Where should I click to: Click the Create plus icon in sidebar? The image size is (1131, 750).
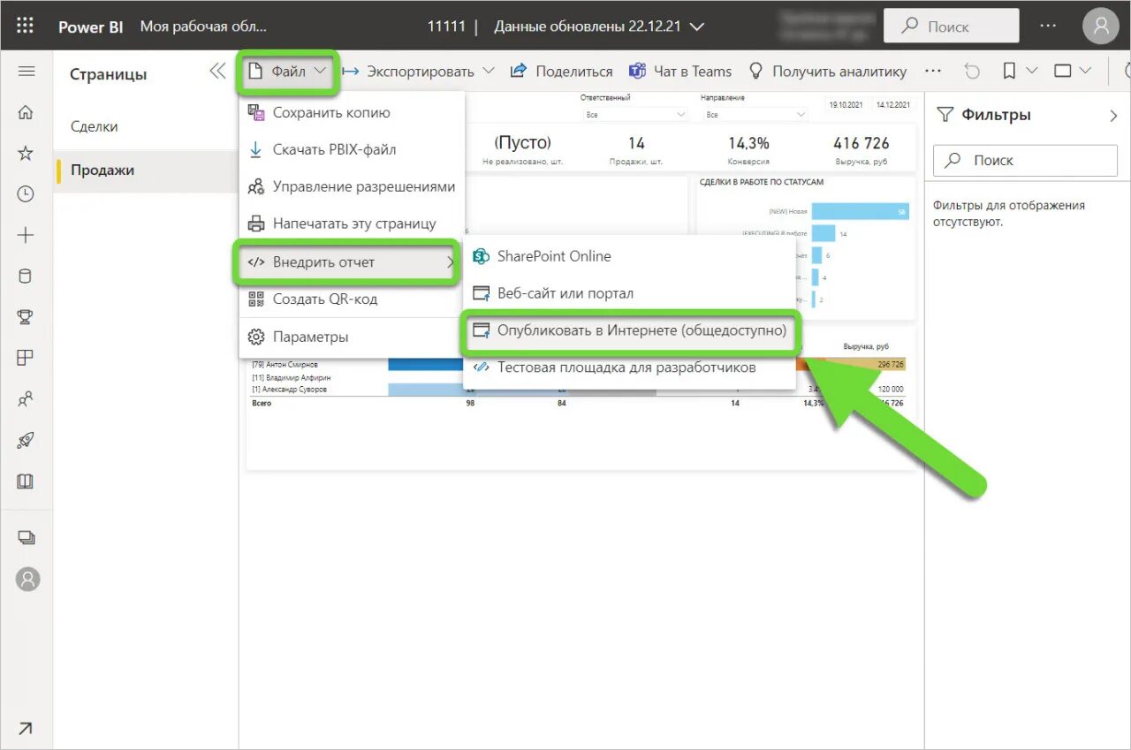26,235
